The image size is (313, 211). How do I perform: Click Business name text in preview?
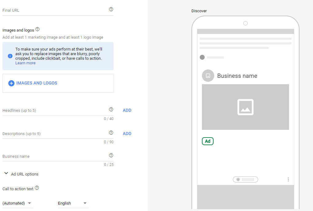click(x=237, y=76)
